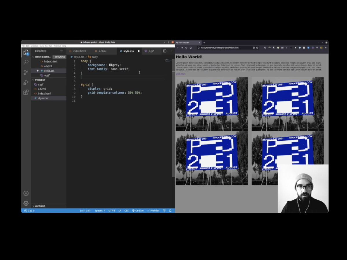Screen dimensions: 347x260
Task: Split the editor to the right
Action: (165, 51)
